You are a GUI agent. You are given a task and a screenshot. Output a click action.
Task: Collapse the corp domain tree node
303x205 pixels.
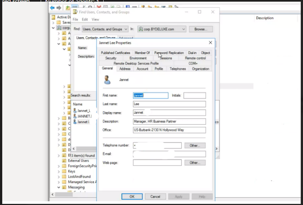[53, 28]
